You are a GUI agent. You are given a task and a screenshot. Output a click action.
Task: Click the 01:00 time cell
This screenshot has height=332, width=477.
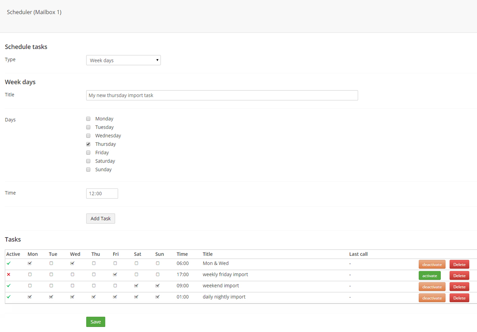tap(183, 297)
